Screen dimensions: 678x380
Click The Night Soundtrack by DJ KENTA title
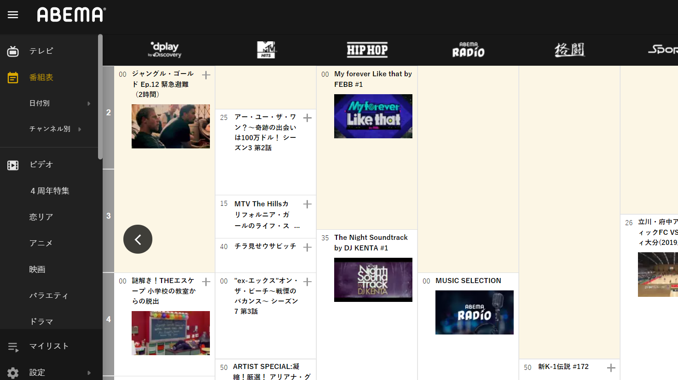371,243
